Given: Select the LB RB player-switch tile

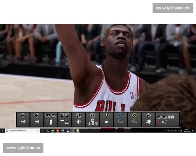Looking at the screenshot, I should click(51, 119).
